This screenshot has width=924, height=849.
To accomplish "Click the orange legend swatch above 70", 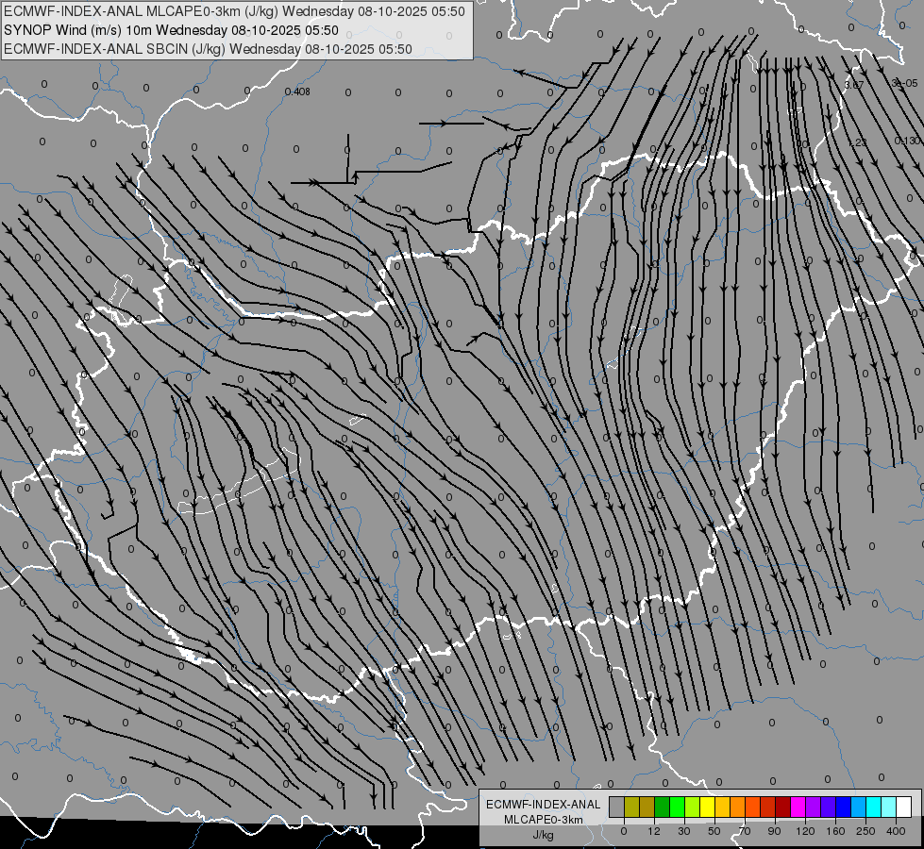I will tap(738, 807).
